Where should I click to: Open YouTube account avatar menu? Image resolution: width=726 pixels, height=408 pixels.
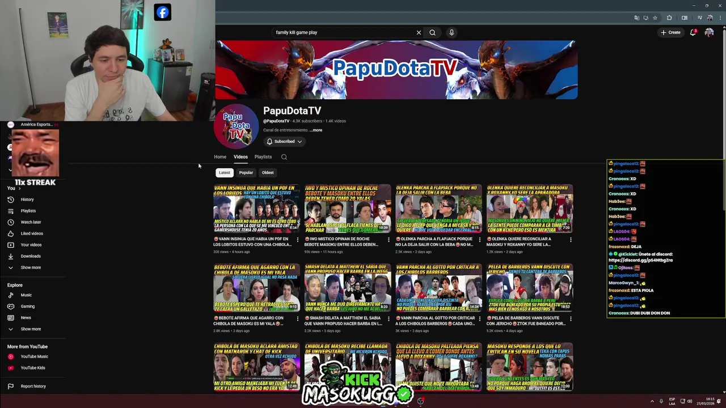pos(709,32)
